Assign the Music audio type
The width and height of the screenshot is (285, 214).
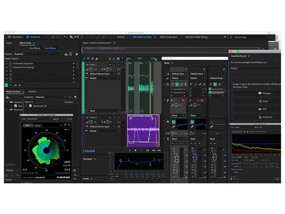pyautogui.click(x=257, y=101)
